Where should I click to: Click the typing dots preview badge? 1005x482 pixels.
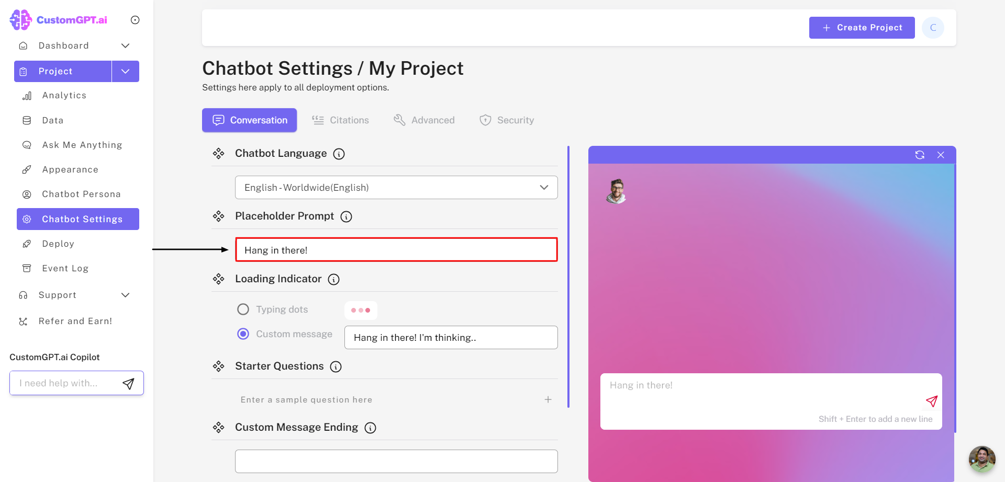click(x=361, y=311)
